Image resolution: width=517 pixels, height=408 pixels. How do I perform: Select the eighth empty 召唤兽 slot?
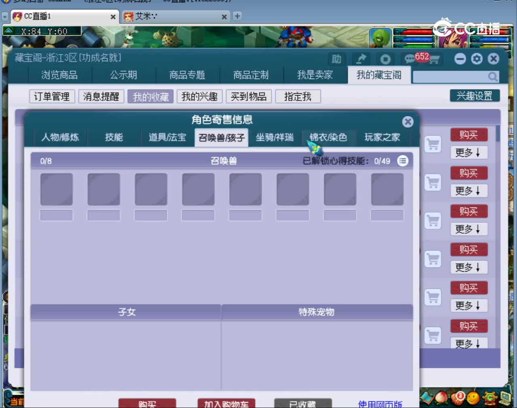point(387,189)
